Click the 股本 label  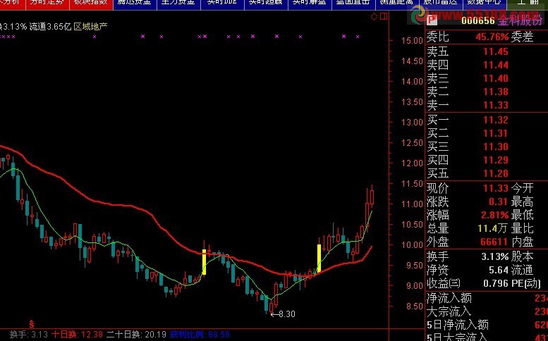[523, 257]
